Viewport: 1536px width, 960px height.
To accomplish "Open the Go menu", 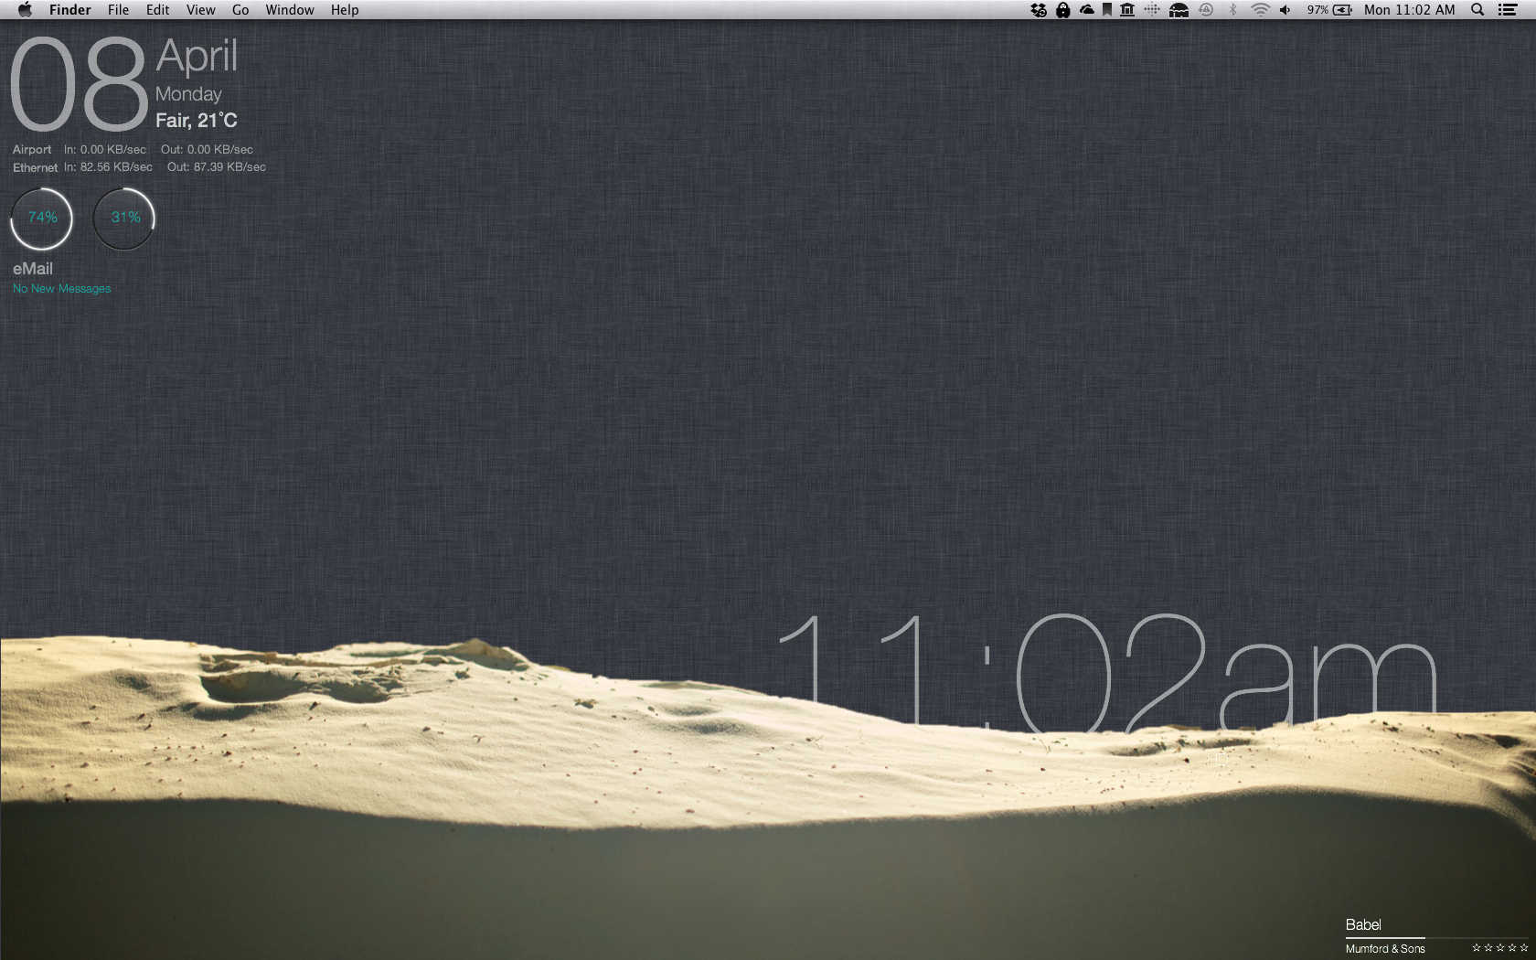I will pyautogui.click(x=240, y=10).
